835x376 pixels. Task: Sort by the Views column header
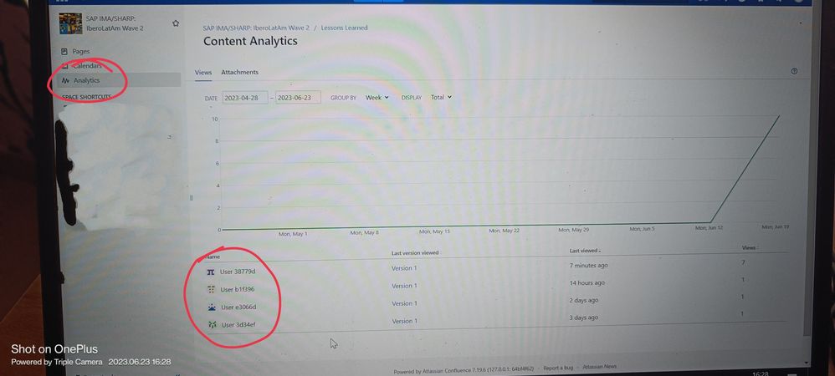(749, 248)
